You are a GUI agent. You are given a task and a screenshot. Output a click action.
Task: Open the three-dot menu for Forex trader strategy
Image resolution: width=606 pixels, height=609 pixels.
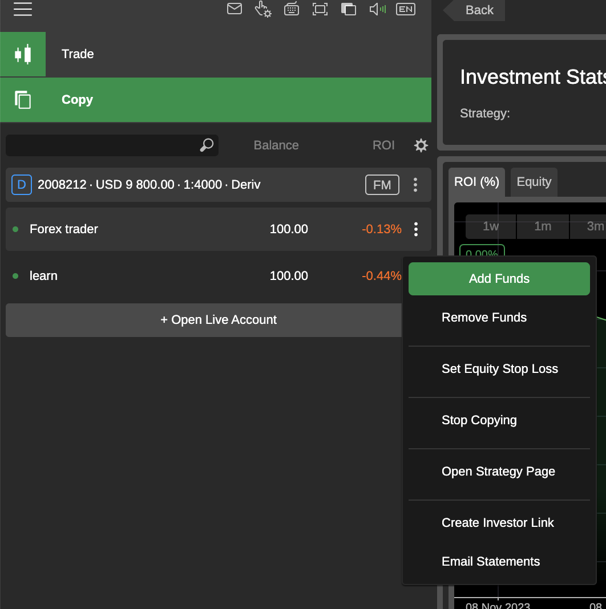coord(415,229)
